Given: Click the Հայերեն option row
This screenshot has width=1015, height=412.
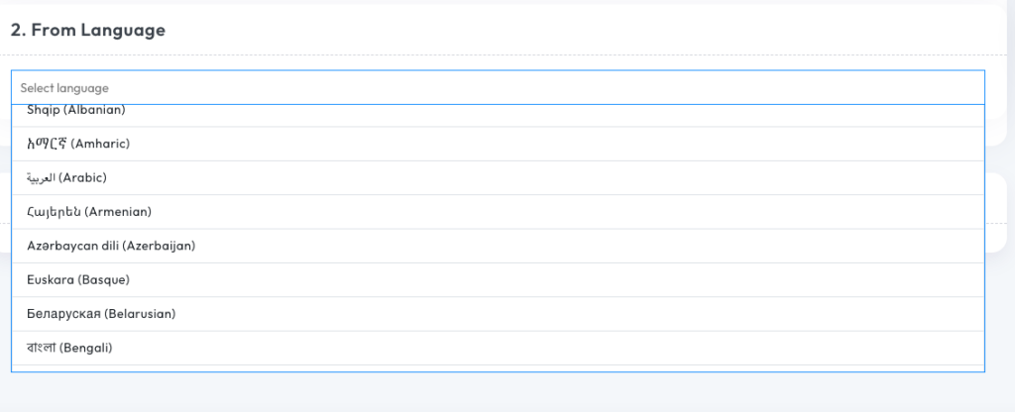Looking at the screenshot, I should click(x=89, y=212).
